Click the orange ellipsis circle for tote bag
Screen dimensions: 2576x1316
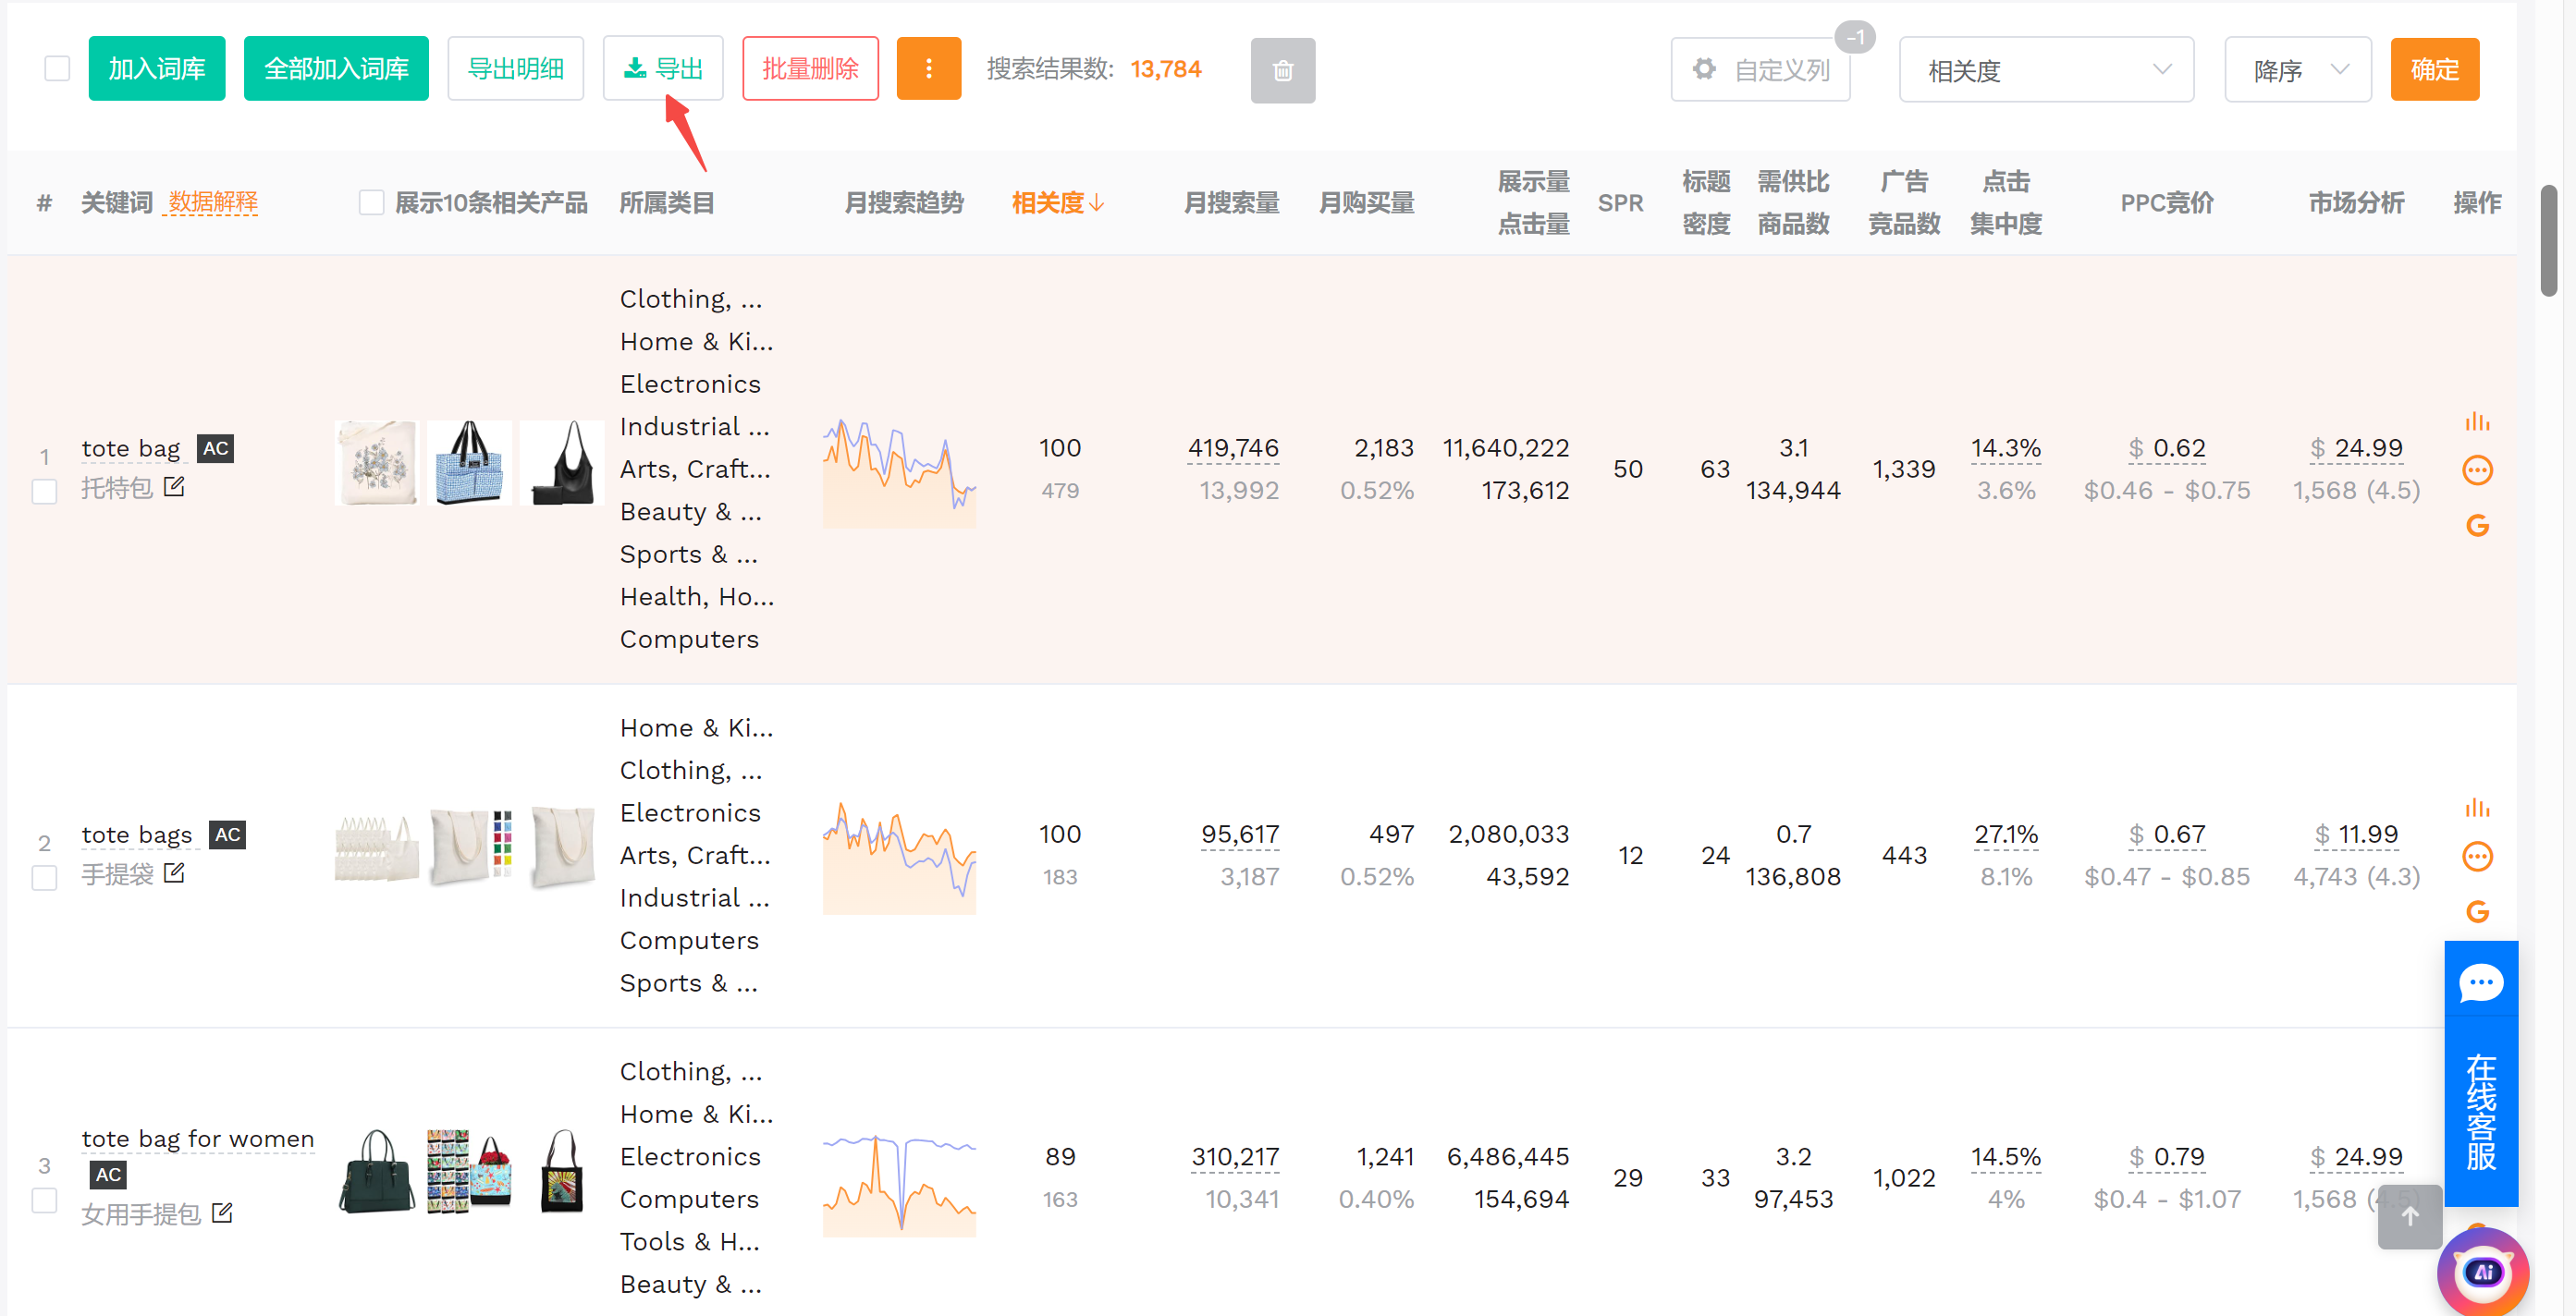coord(2477,470)
